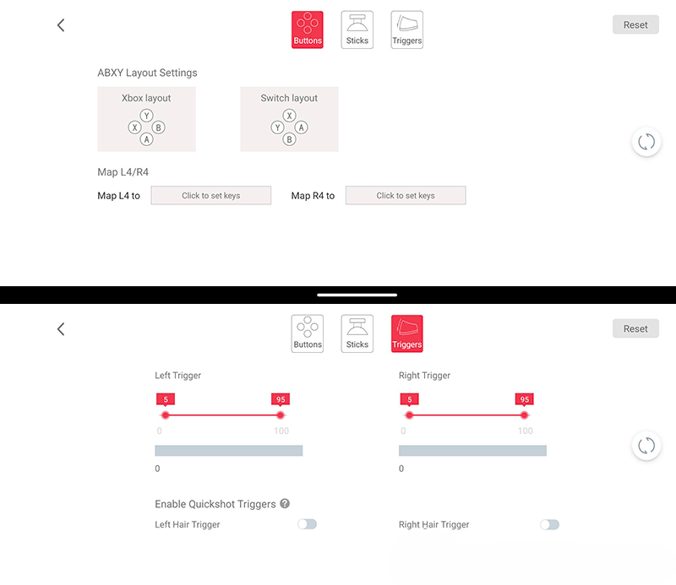Click Right Trigger gray pressure bar
Screen dimensions: 676x585
click(472, 451)
